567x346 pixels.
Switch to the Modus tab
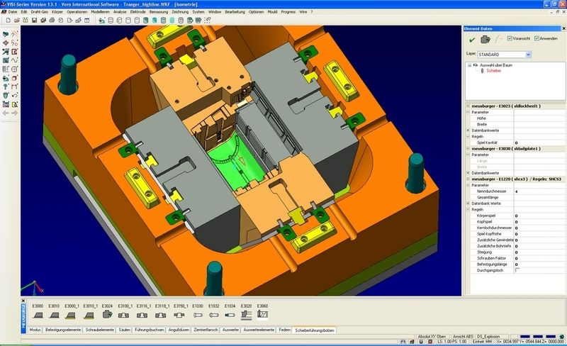[35, 330]
